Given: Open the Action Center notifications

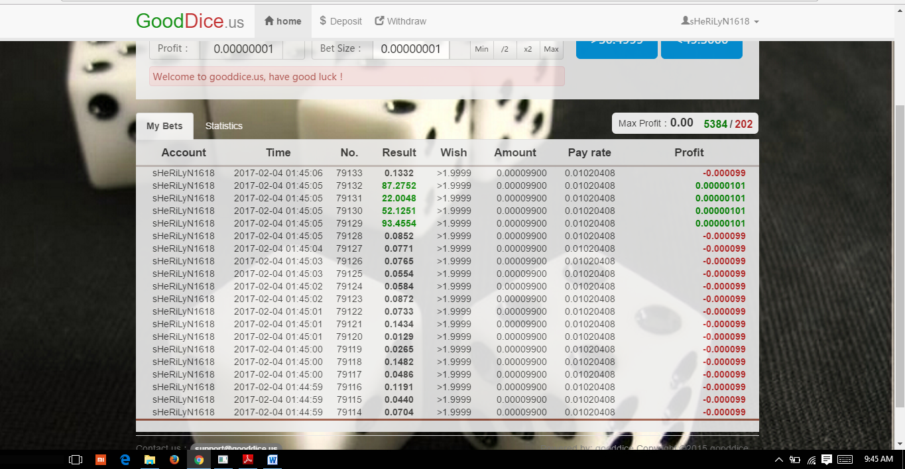Looking at the screenshot, I should click(827, 459).
